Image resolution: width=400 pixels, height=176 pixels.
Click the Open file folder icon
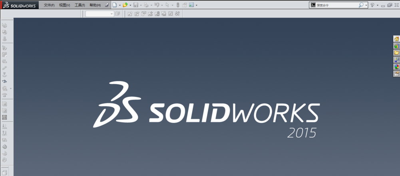(x=125, y=5)
